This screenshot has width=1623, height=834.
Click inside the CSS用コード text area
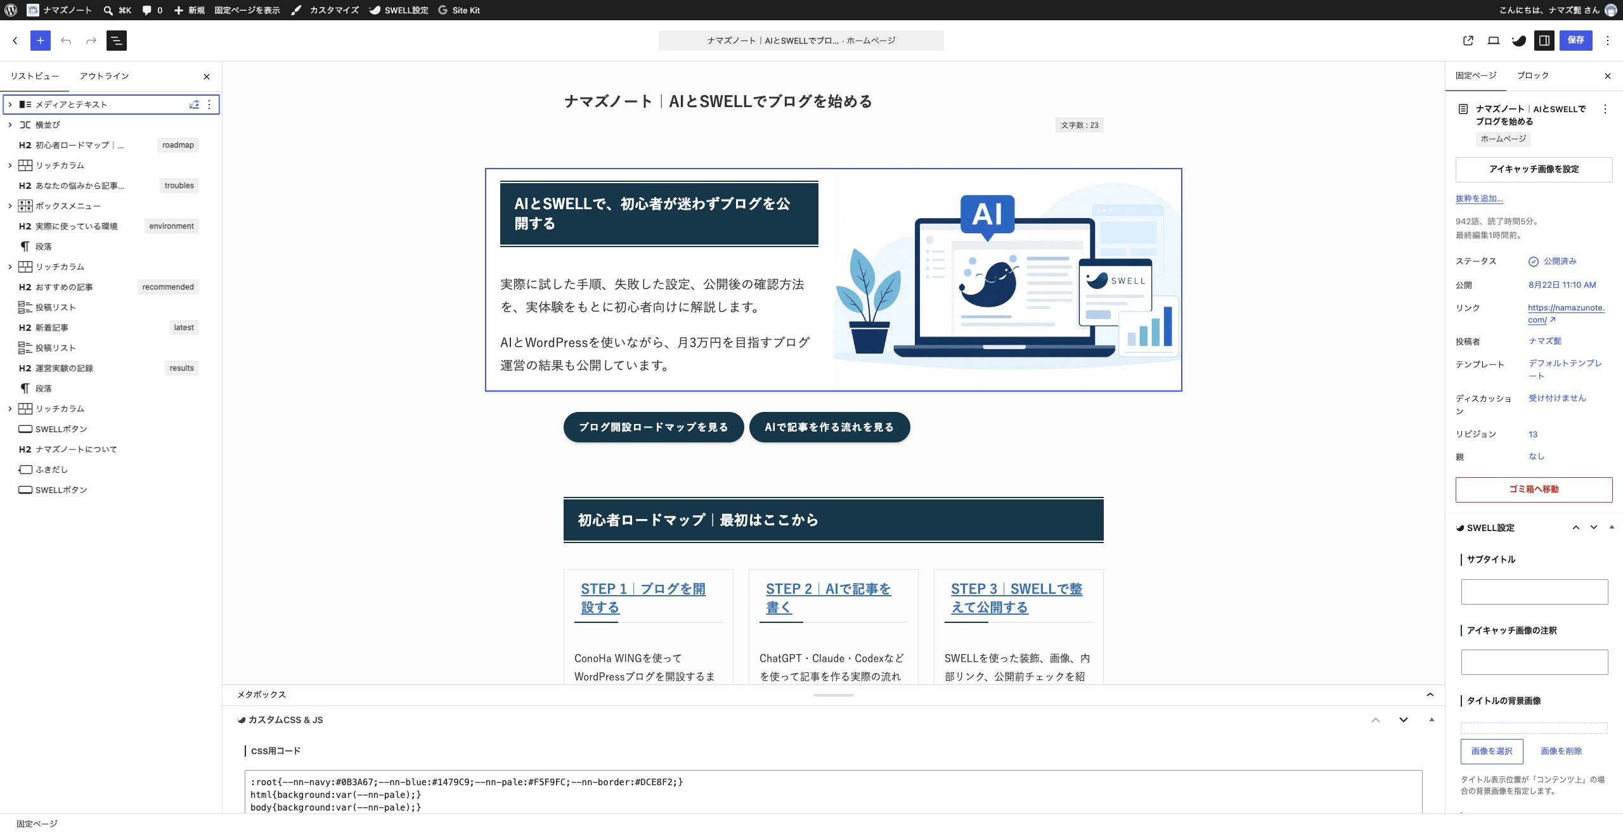[833, 792]
